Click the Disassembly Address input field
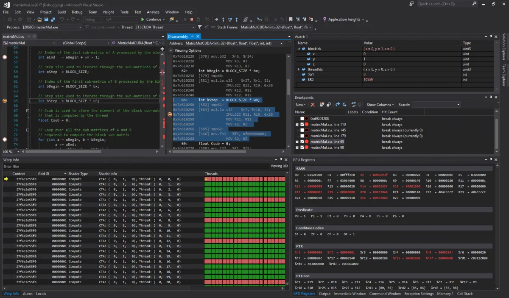The height and width of the screenshot is (298, 509). pos(235,43)
